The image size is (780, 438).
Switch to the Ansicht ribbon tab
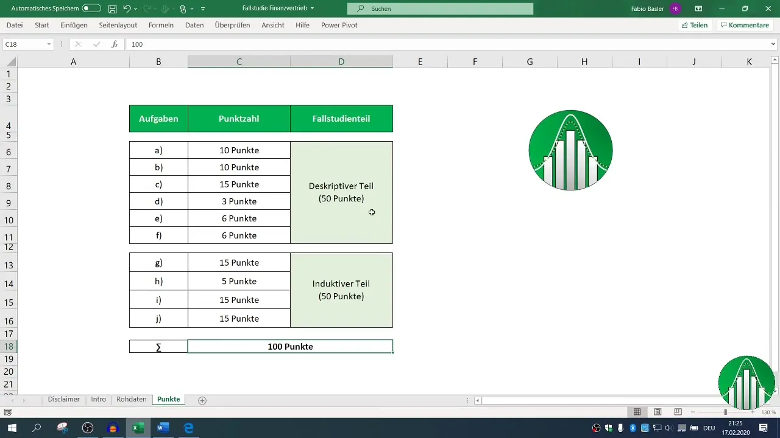click(x=273, y=25)
